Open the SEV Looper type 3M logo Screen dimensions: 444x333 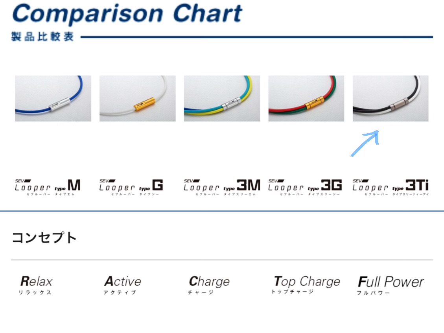coord(222,187)
